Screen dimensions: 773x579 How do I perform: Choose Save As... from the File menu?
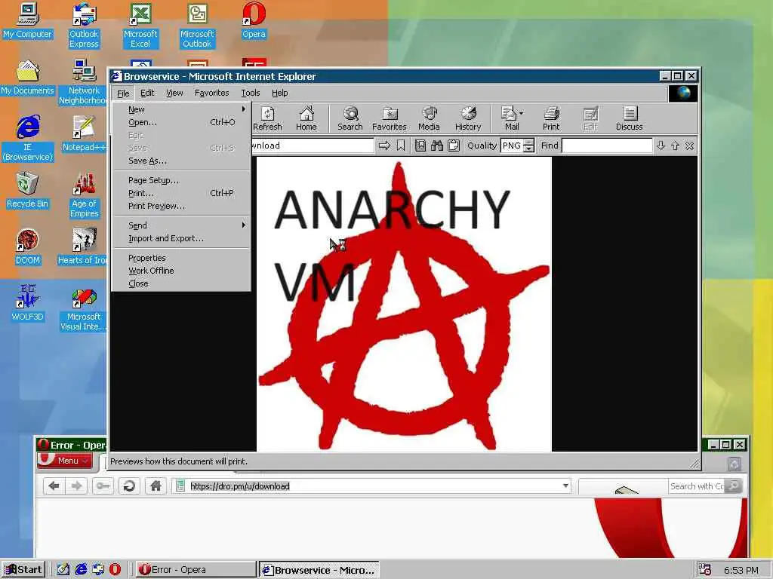pos(183,161)
